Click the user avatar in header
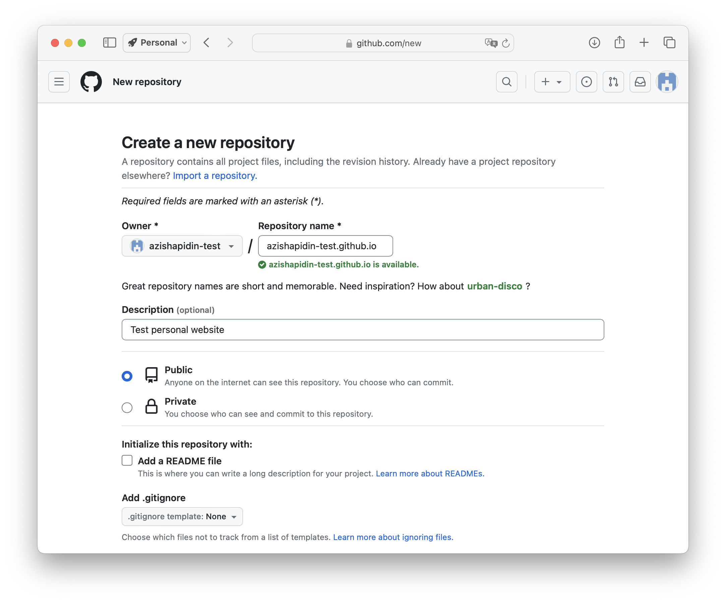This screenshot has height=603, width=726. point(667,82)
